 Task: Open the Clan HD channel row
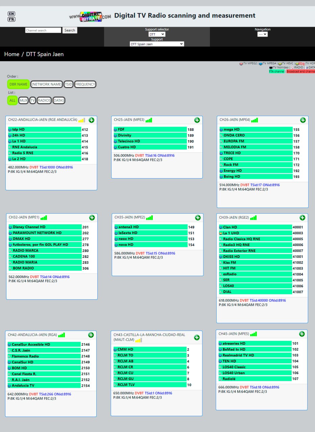(x=256, y=227)
